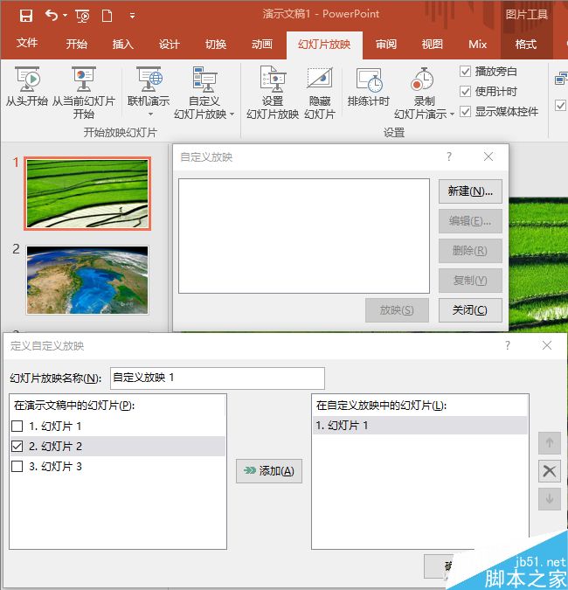Click 从当前幻灯片开始 presentation icon

pyautogui.click(x=84, y=80)
